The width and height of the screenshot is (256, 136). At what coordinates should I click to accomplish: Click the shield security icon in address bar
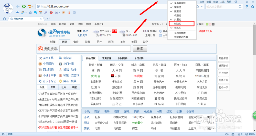38,7
